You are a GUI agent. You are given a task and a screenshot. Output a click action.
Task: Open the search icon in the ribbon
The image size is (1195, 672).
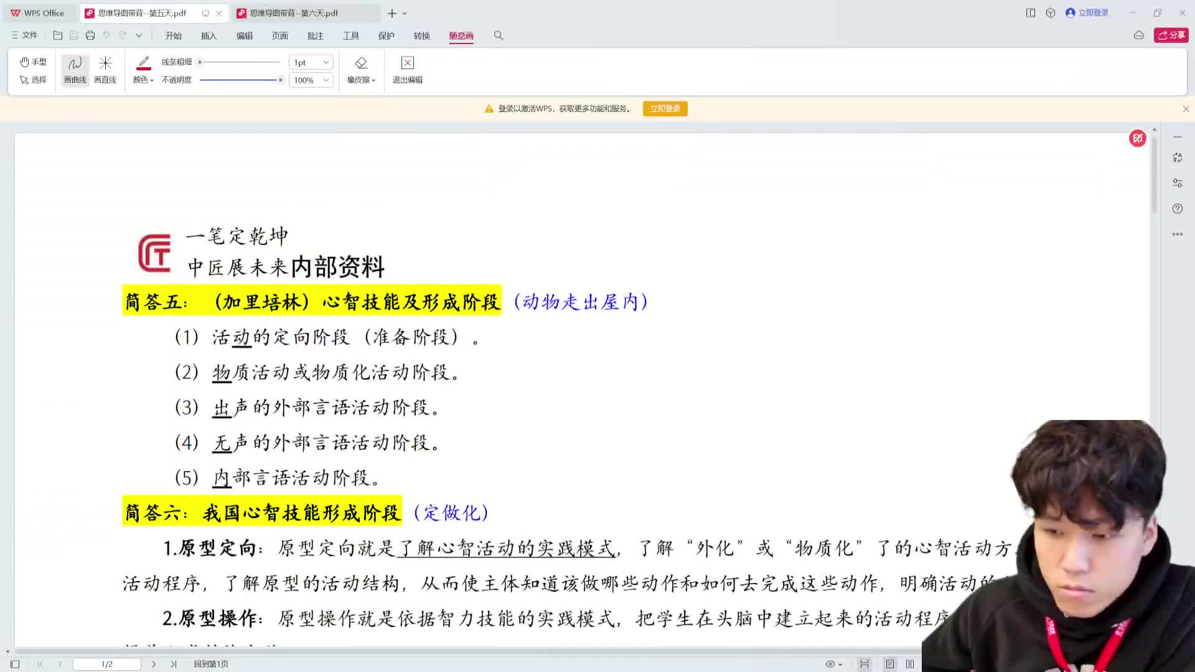point(498,35)
